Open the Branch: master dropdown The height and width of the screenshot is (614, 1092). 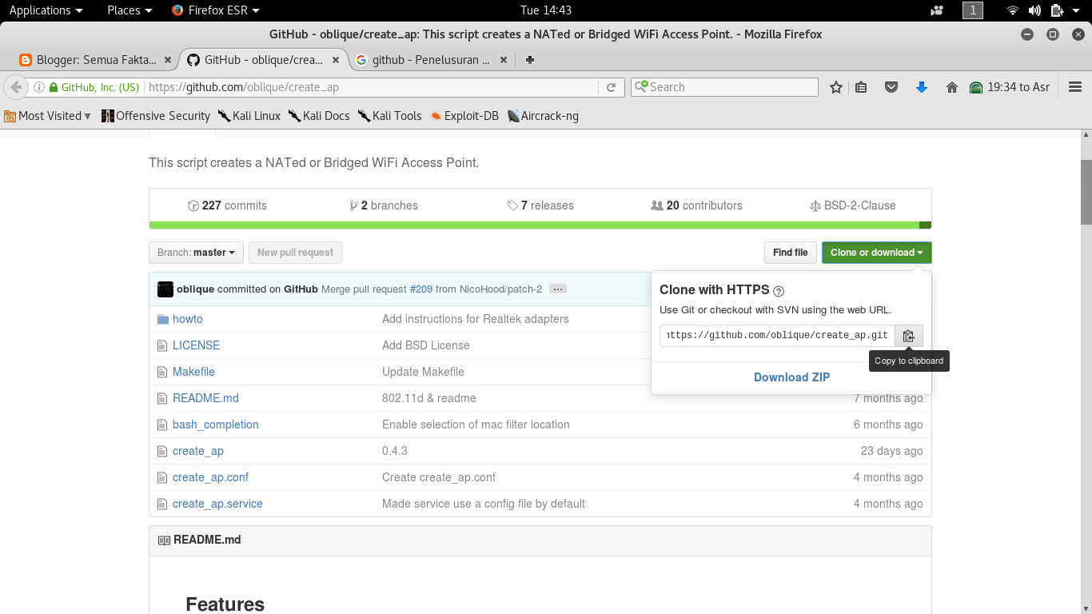[196, 253]
